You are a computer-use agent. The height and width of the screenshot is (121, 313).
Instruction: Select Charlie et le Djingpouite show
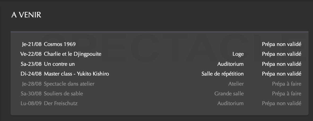[x=72, y=54]
